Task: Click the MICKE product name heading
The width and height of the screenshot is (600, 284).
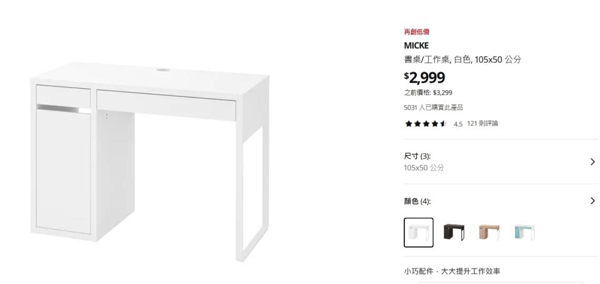Action: [416, 46]
